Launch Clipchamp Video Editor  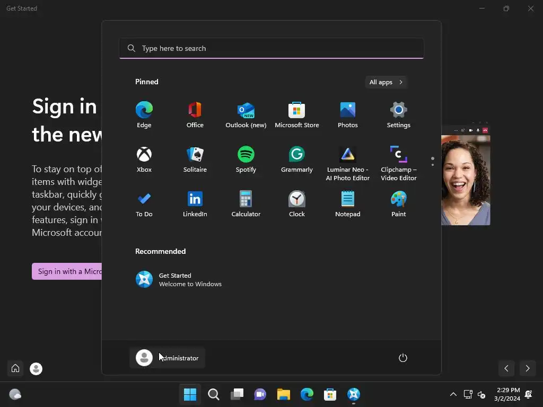point(399,163)
